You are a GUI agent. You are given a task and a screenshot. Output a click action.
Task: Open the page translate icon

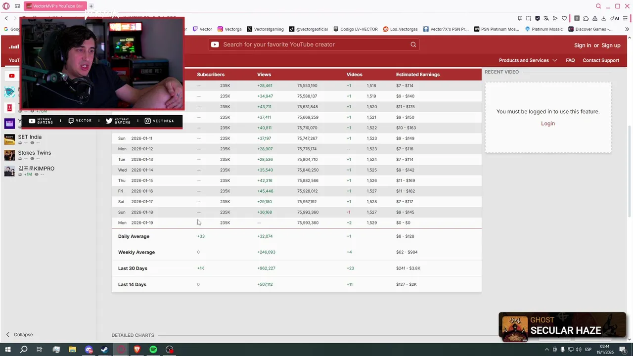(x=546, y=18)
